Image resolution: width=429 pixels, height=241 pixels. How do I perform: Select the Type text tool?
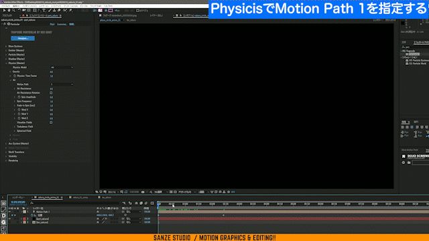44,11
